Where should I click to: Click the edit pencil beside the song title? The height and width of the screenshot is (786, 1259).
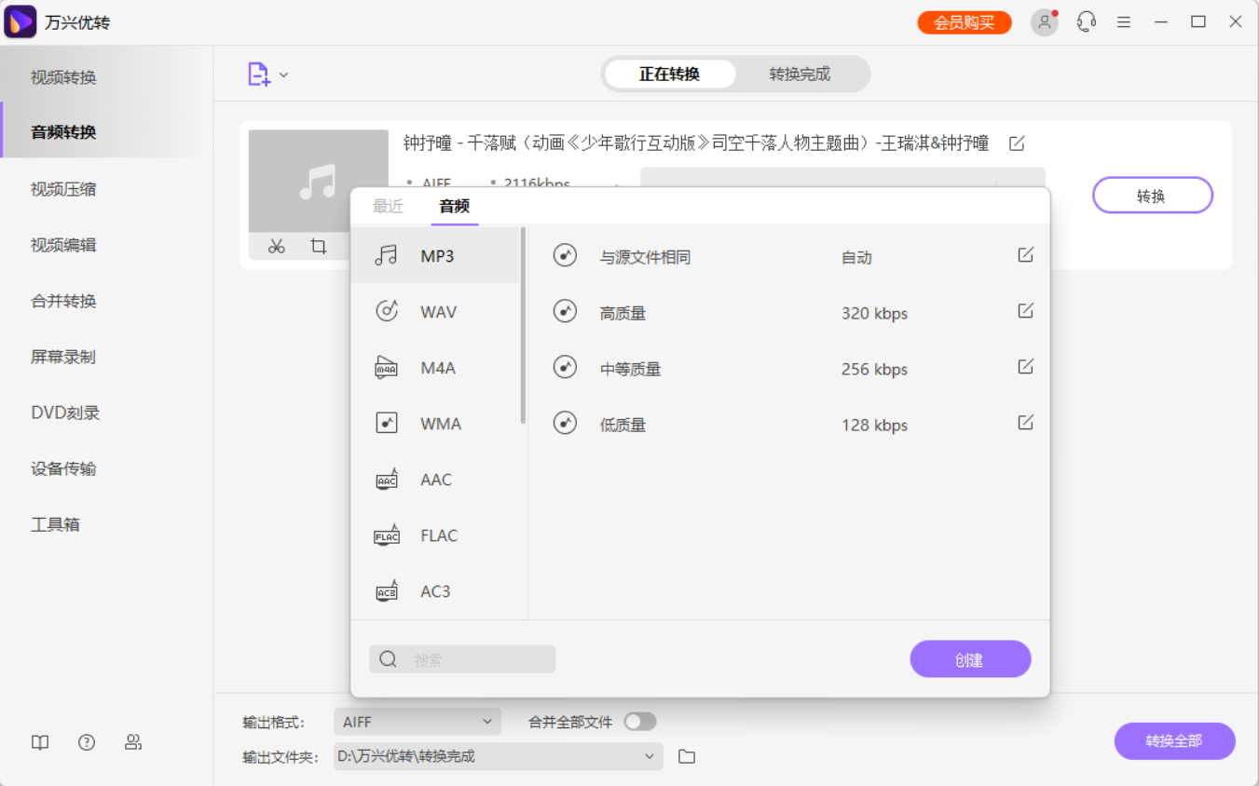pos(1017,142)
